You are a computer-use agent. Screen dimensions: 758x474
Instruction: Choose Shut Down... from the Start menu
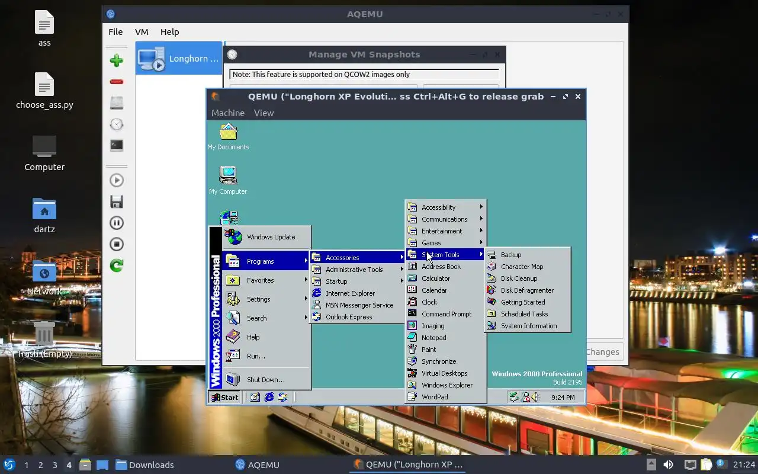(x=266, y=380)
